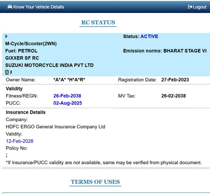
Task: Click the Insurance Details section heading
Action: [26, 112]
